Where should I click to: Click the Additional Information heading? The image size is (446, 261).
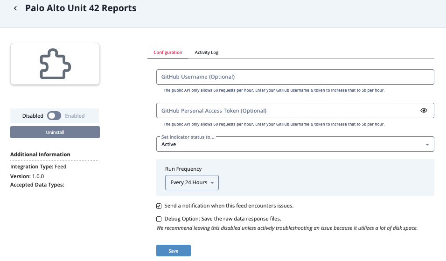40,154
